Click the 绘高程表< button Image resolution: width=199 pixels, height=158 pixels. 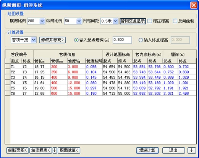tap(41, 150)
